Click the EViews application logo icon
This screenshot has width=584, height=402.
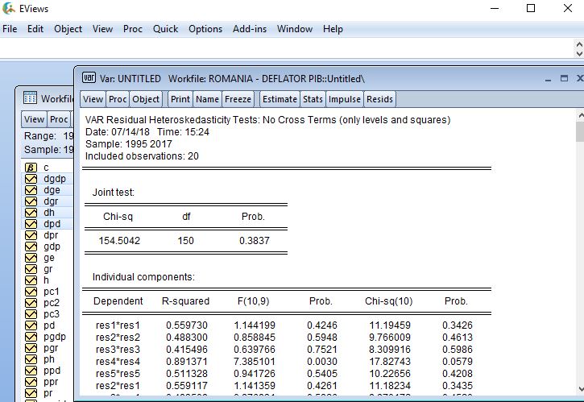tap(9, 8)
